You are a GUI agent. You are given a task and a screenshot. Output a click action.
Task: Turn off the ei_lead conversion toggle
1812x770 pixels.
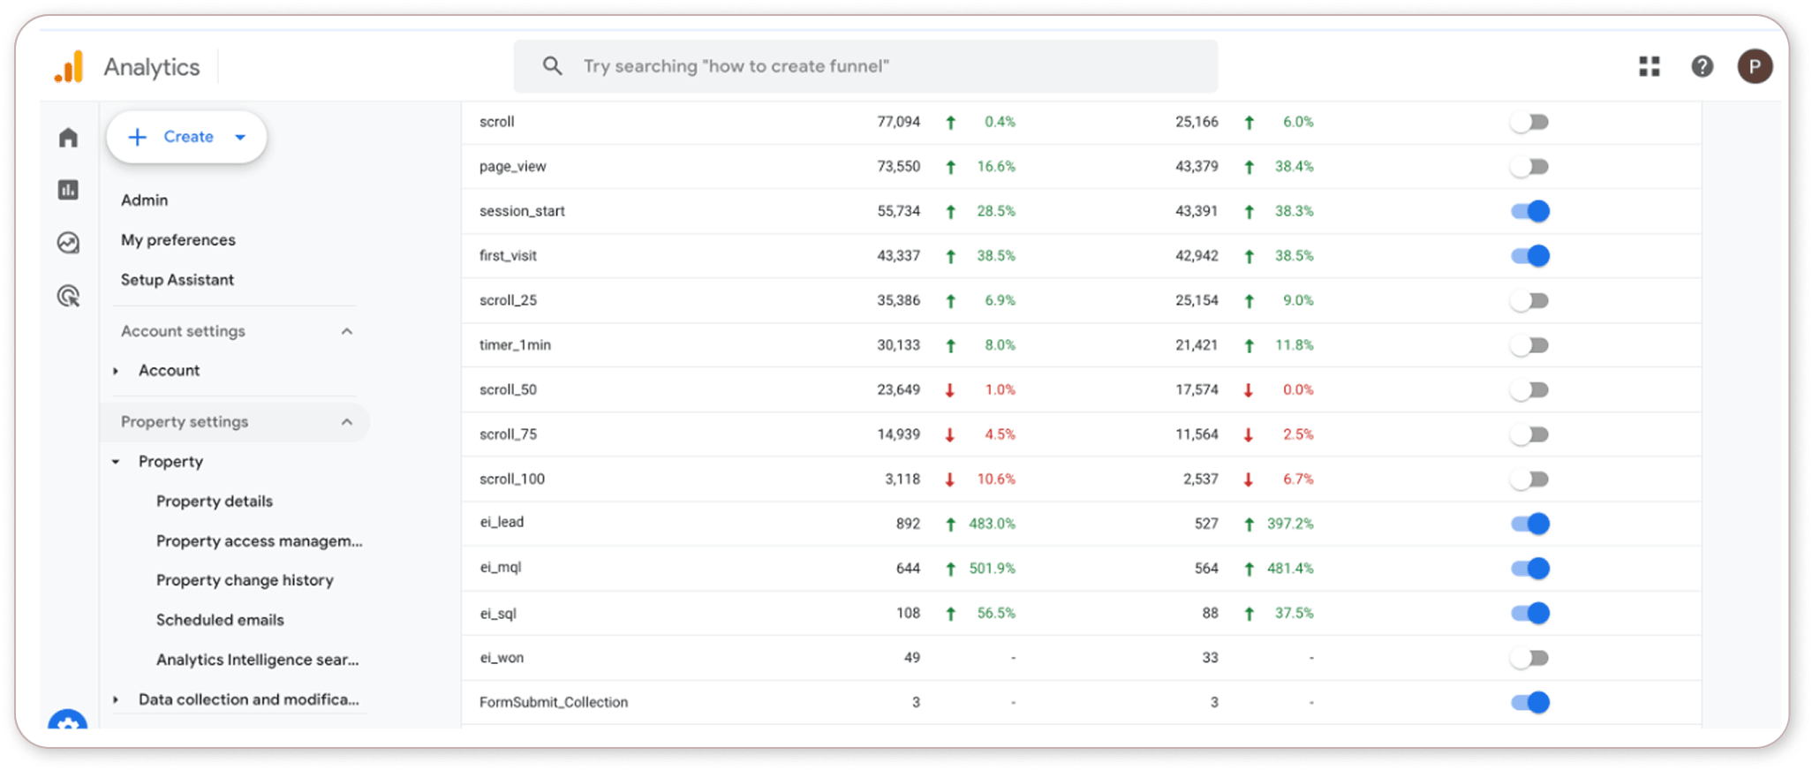[x=1529, y=524]
